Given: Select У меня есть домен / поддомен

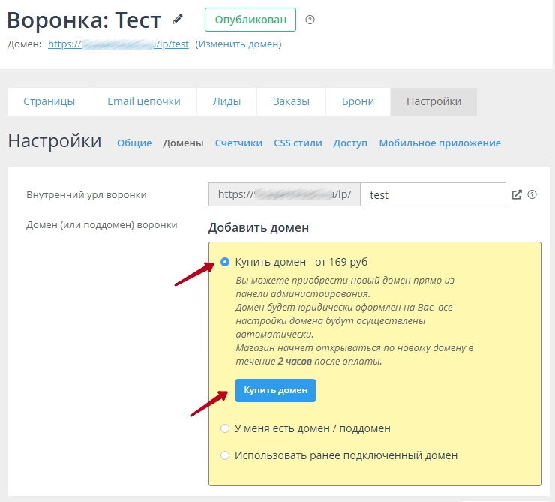Looking at the screenshot, I should point(225,428).
